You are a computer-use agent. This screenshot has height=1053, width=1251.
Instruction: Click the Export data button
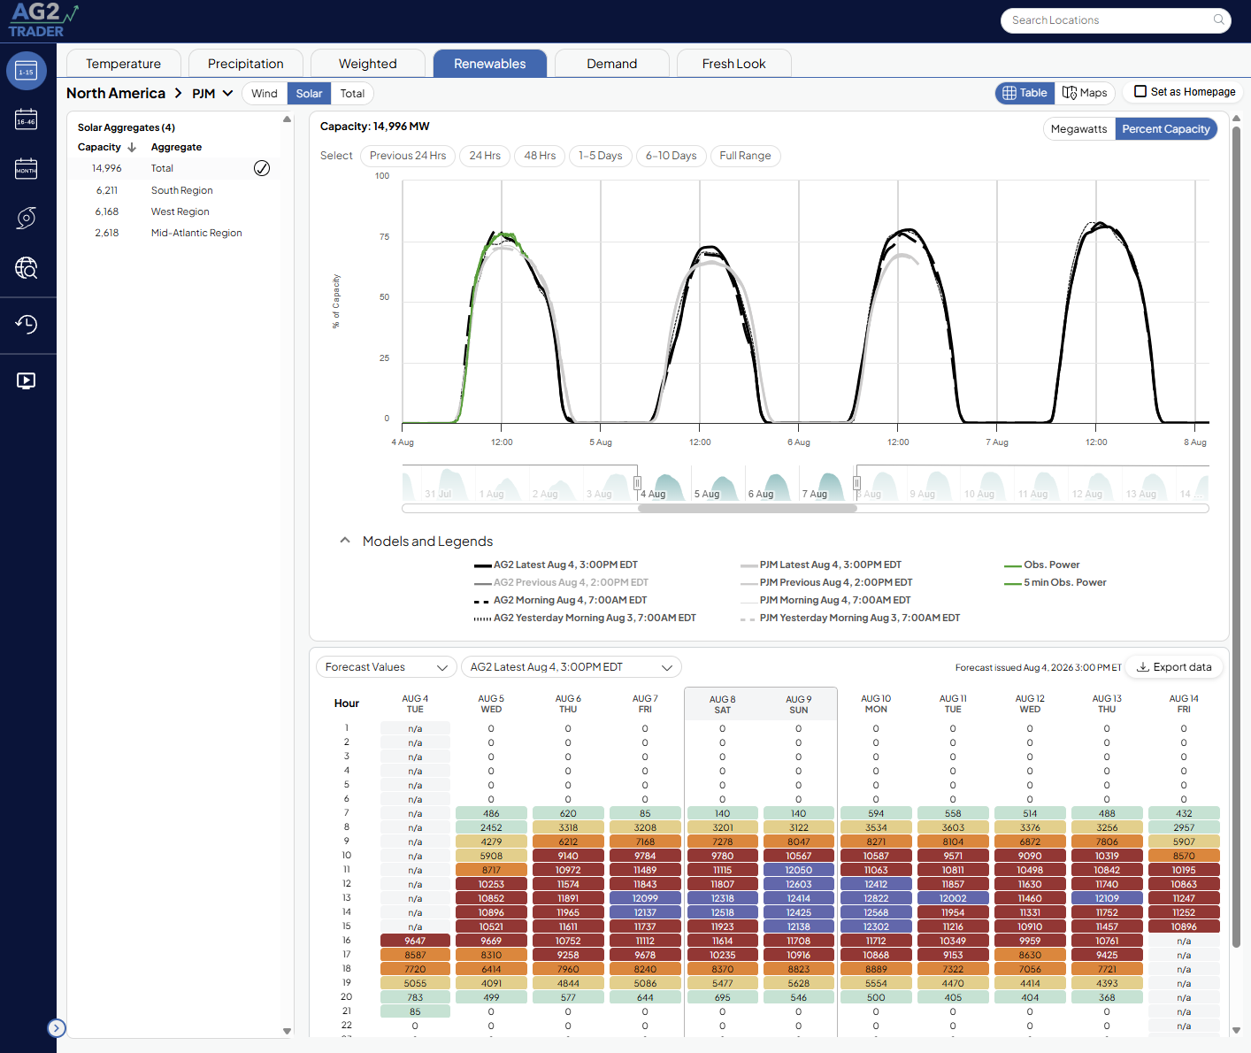(1174, 667)
